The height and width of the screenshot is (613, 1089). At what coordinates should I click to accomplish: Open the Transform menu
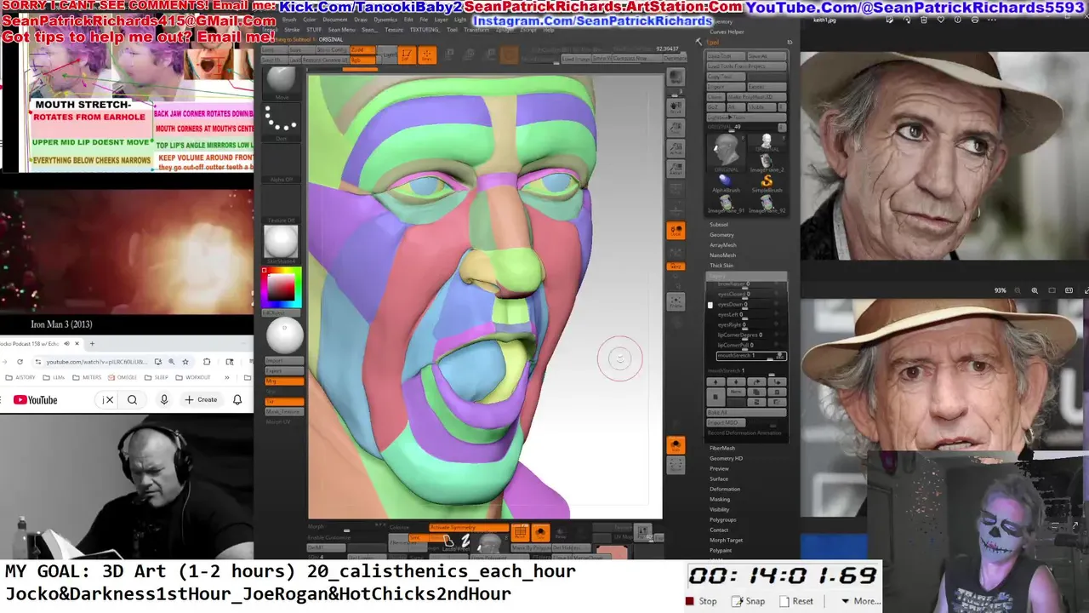pyautogui.click(x=476, y=30)
